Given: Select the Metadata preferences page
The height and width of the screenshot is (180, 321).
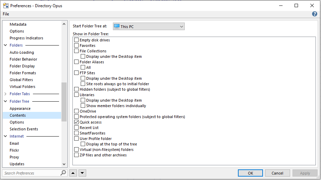Looking at the screenshot, I should pos(18,24).
